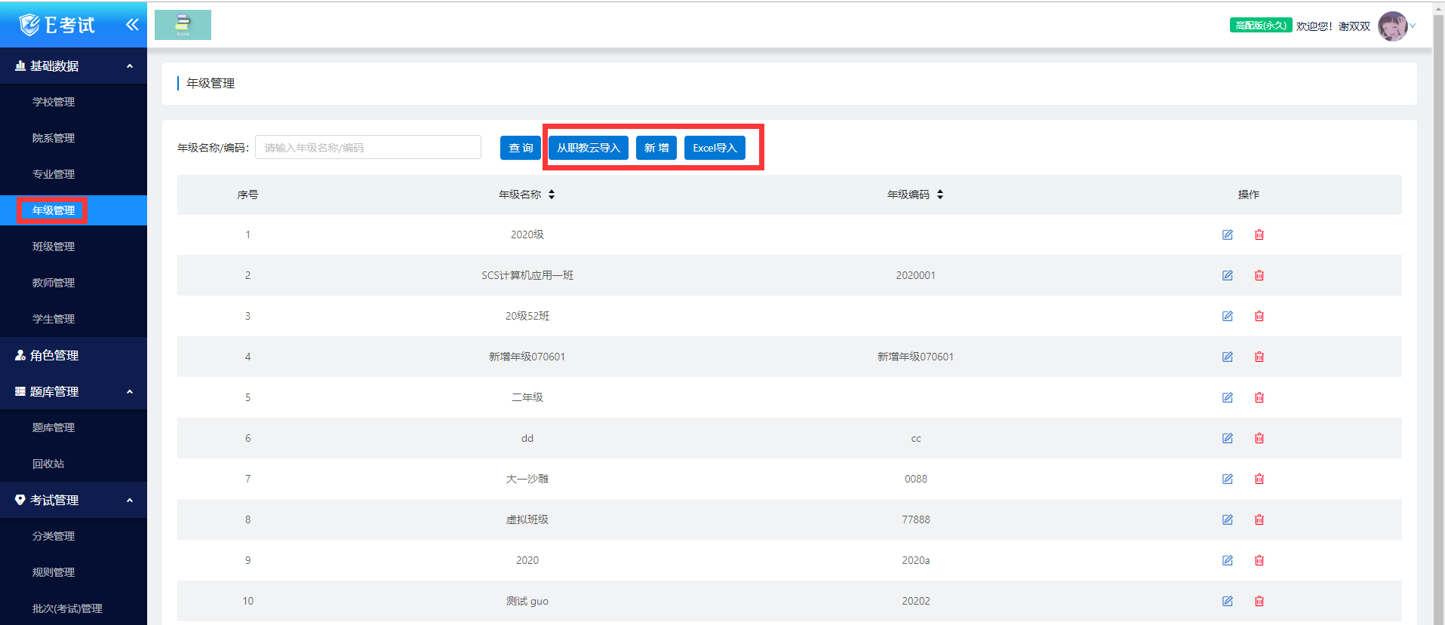Screen dimensions: 1445x625
Task: Sort by 年级编码 column arrows
Action: pos(940,195)
